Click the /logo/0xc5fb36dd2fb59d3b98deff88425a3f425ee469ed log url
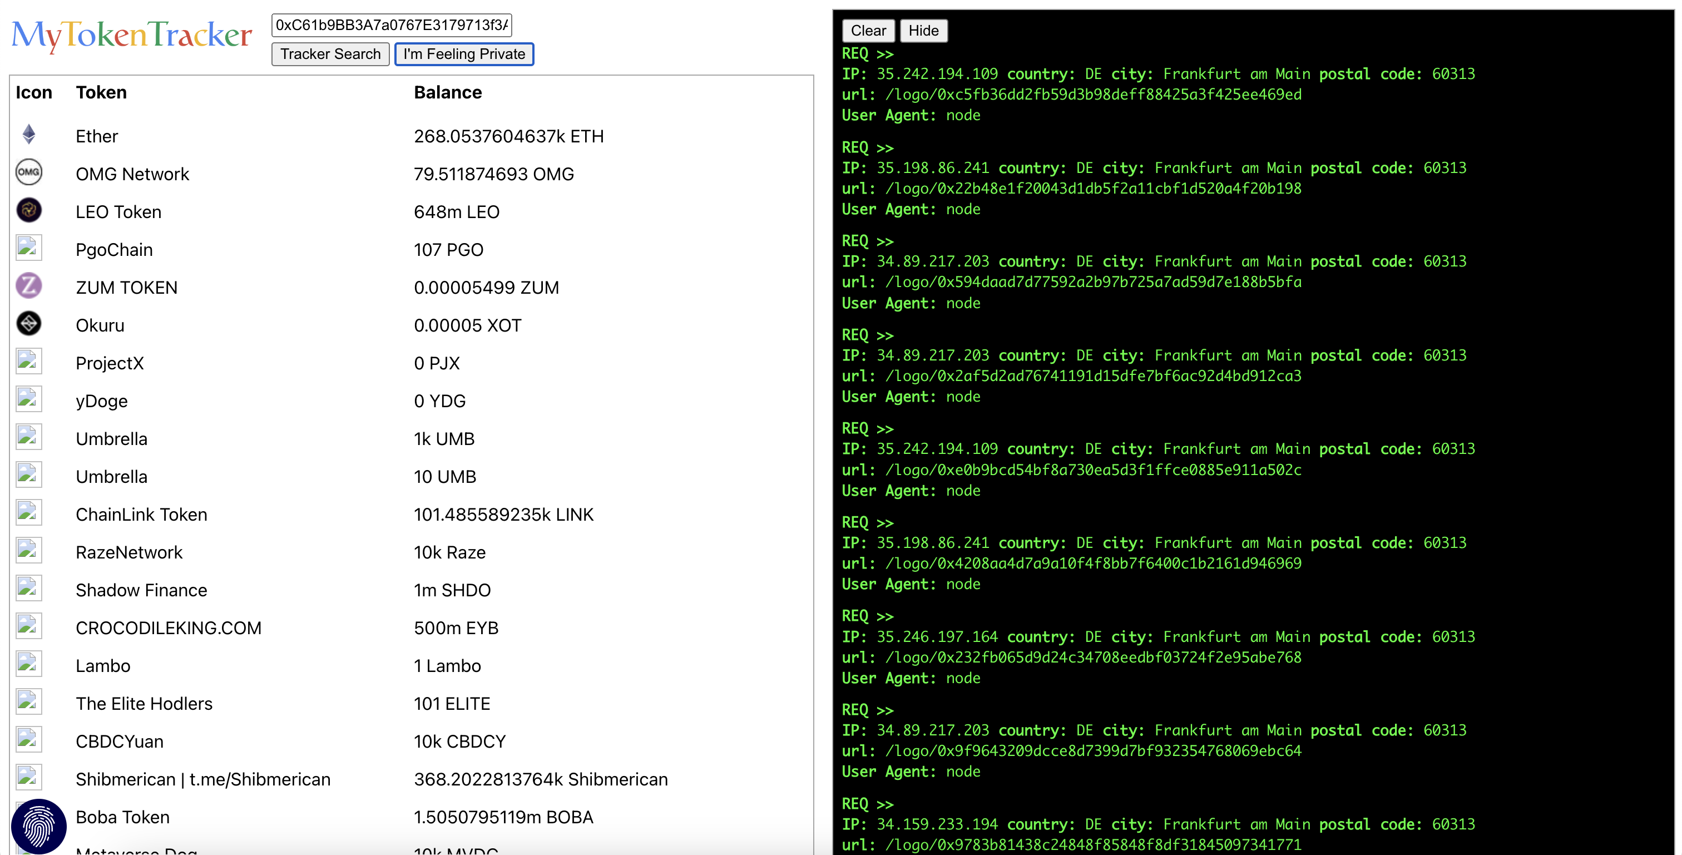The image size is (1682, 855). pyautogui.click(x=1093, y=95)
